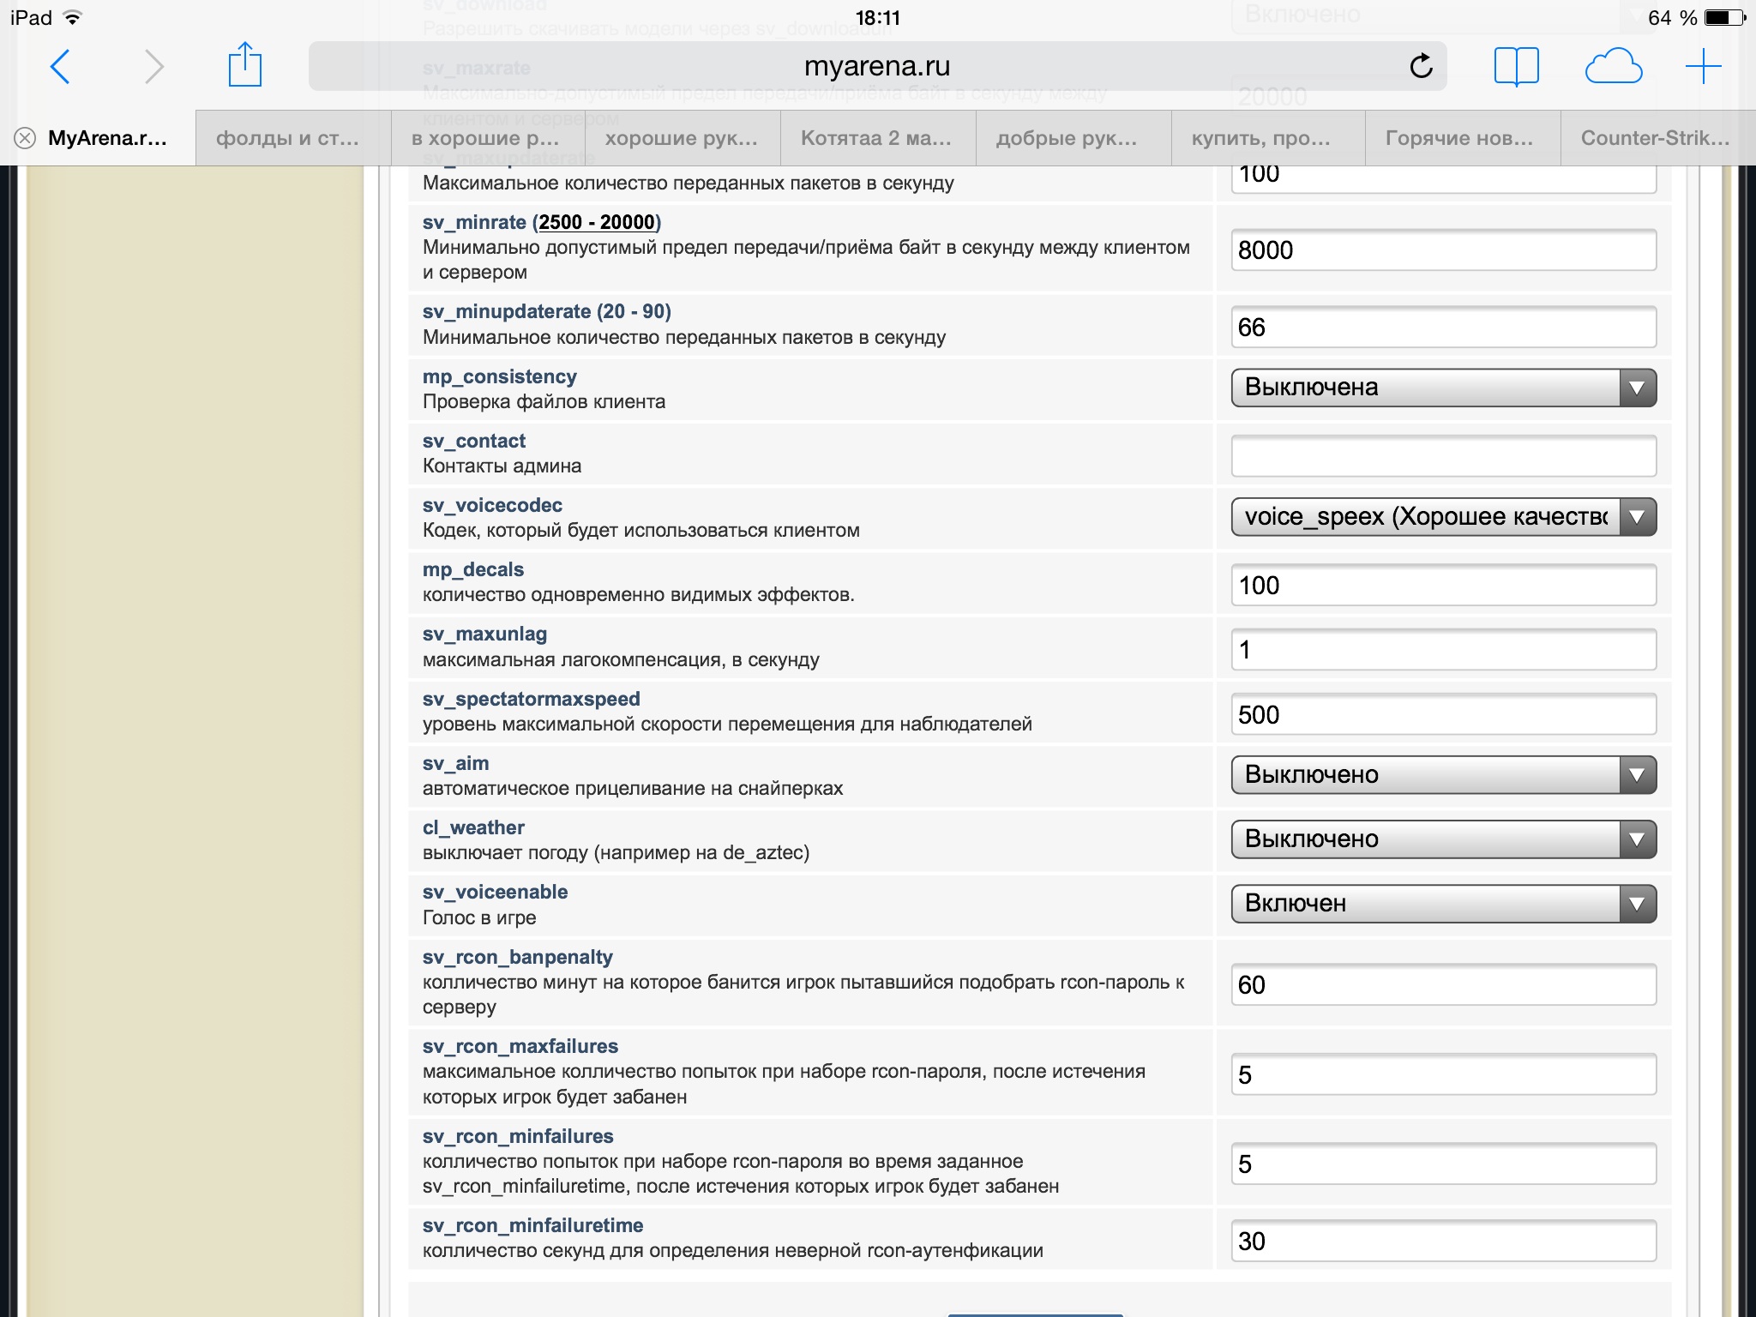This screenshot has height=1317, width=1756.
Task: Switch to the хорошие рук… tab
Action: (x=683, y=138)
